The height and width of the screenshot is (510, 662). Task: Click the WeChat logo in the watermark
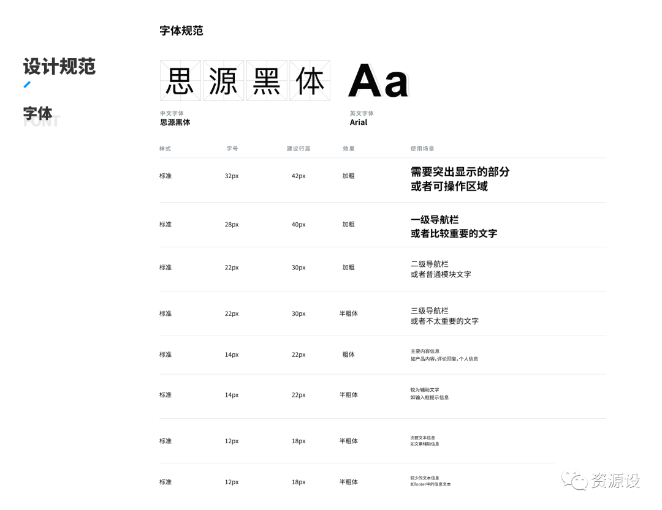click(575, 480)
